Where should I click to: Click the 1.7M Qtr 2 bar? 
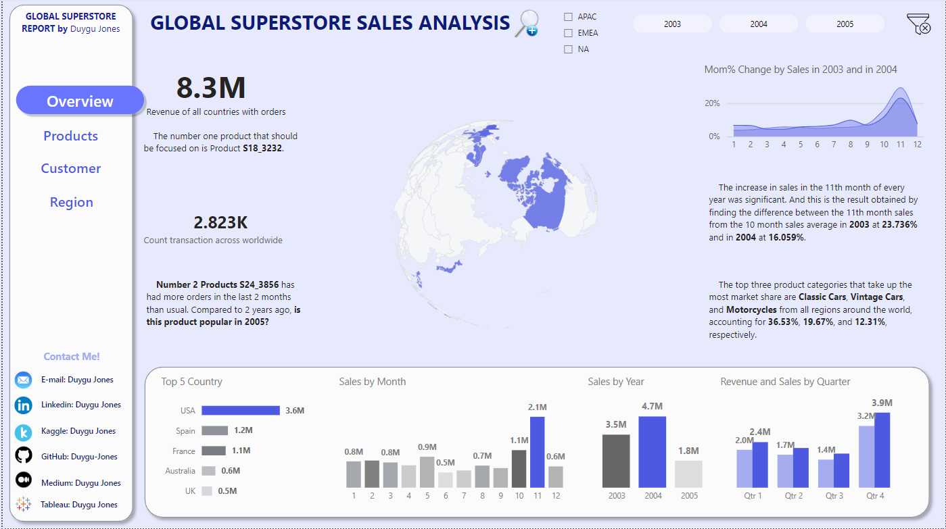coord(785,471)
